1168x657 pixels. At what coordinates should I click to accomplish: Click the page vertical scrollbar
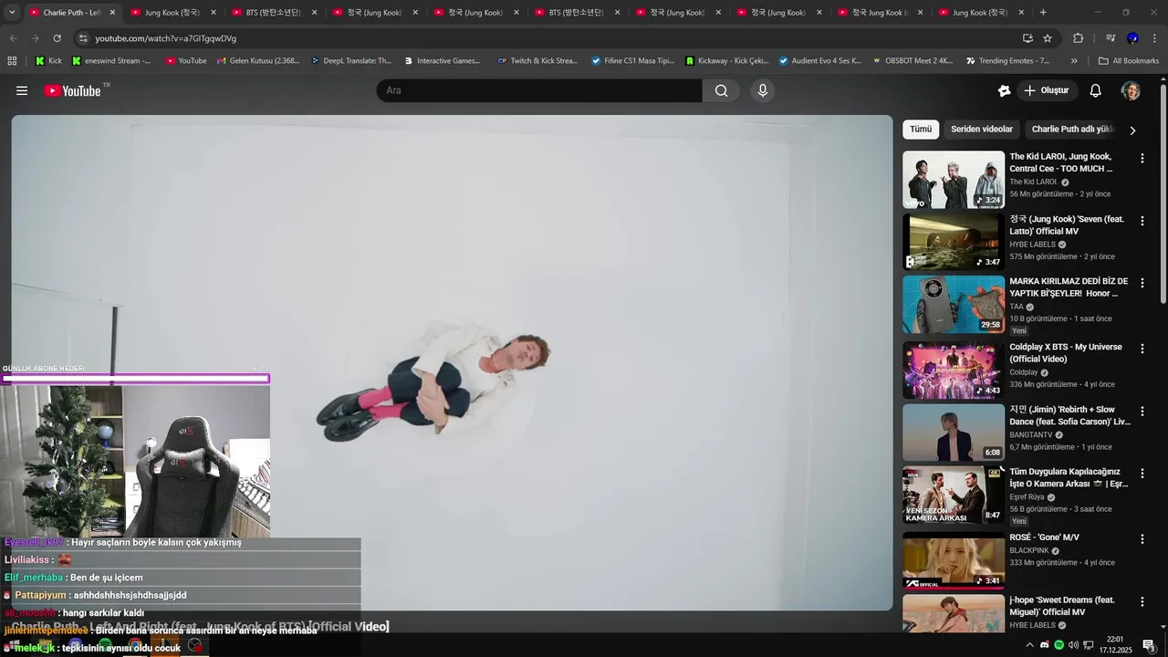pos(1163,193)
